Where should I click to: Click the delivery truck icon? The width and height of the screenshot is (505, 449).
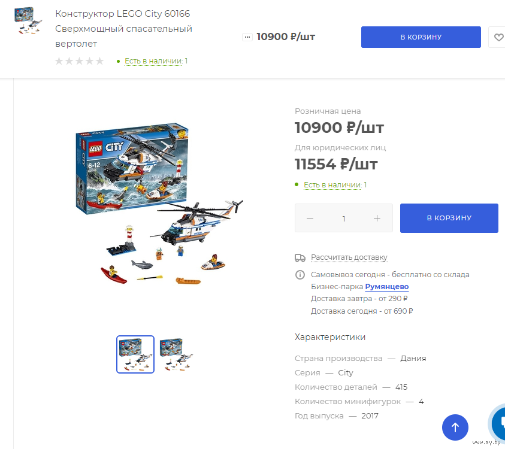pyautogui.click(x=300, y=257)
